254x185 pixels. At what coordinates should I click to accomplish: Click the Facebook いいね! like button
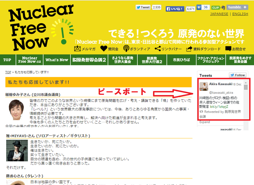click(175, 9)
